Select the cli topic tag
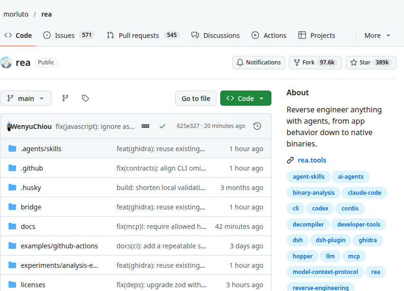Screen dimensions: 404x291 (x=296, y=208)
